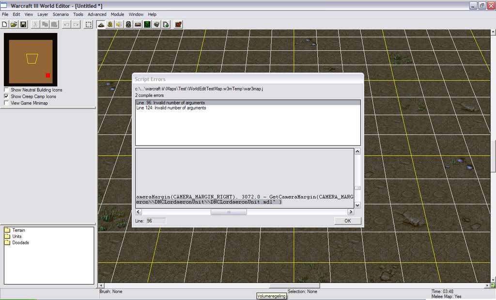The width and height of the screenshot is (496, 300).
Task: Click the Cut scissors icon
Action: point(35,24)
